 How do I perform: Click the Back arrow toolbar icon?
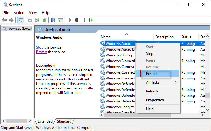4,20
